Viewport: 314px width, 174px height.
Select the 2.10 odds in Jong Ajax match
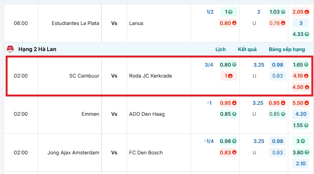click(x=300, y=163)
